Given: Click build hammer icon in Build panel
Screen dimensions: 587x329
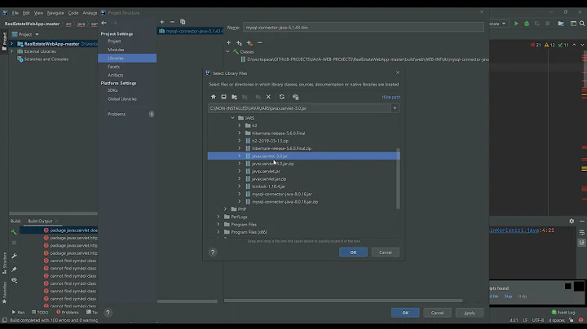Looking at the screenshot, I should (x=14, y=232).
